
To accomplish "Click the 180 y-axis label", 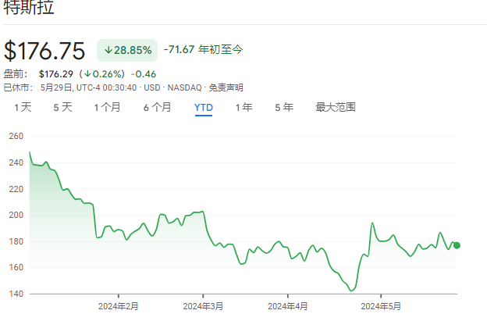I will point(16,241).
